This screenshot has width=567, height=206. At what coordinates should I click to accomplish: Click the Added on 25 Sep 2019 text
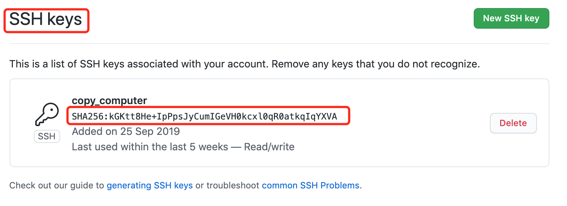click(126, 131)
